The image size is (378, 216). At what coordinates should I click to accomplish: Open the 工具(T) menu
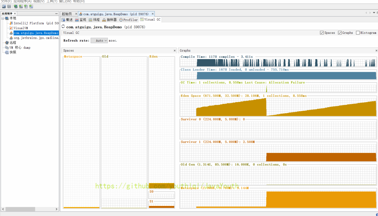[51, 1]
